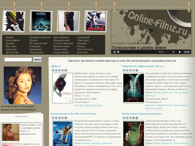195x146 pixels.
Task: Select the Аниме genre
Action: (x=10, y=37)
